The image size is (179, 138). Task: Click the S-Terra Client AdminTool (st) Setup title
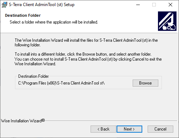tap(42, 5)
